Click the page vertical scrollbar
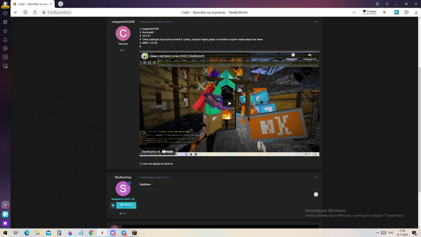 pos(419,129)
